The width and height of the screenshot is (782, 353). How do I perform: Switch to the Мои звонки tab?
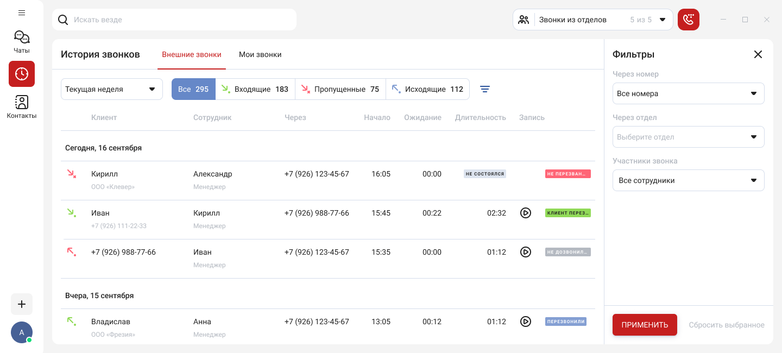[260, 54]
